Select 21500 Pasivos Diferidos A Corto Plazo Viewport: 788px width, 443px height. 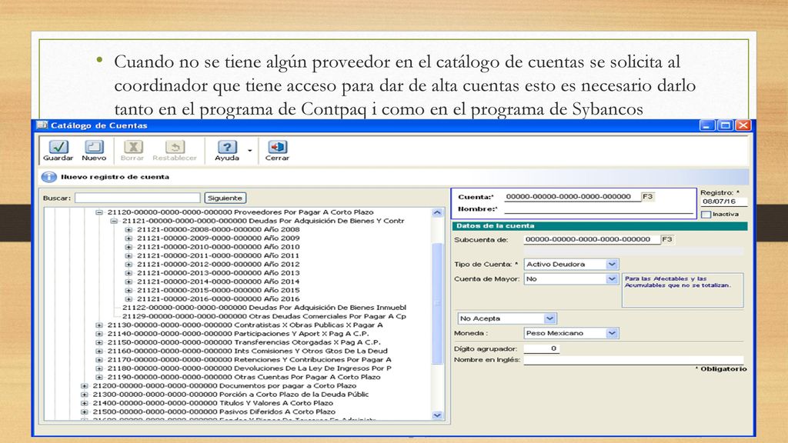coord(214,412)
